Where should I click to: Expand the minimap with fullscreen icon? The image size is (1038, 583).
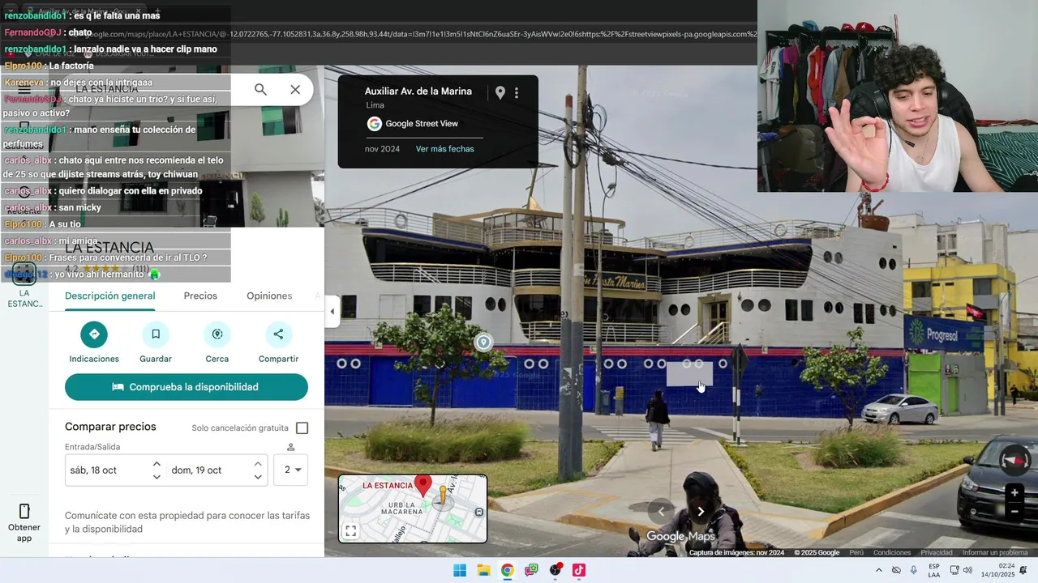[x=350, y=531]
